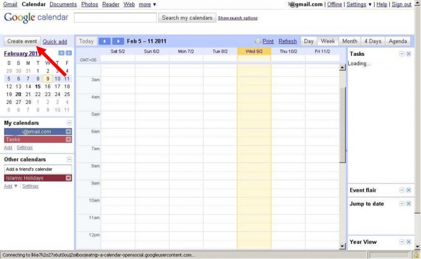Image resolution: width=421 pixels, height=259 pixels.
Task: Select highlighted date 9 in mini calendar
Action: [48, 79]
